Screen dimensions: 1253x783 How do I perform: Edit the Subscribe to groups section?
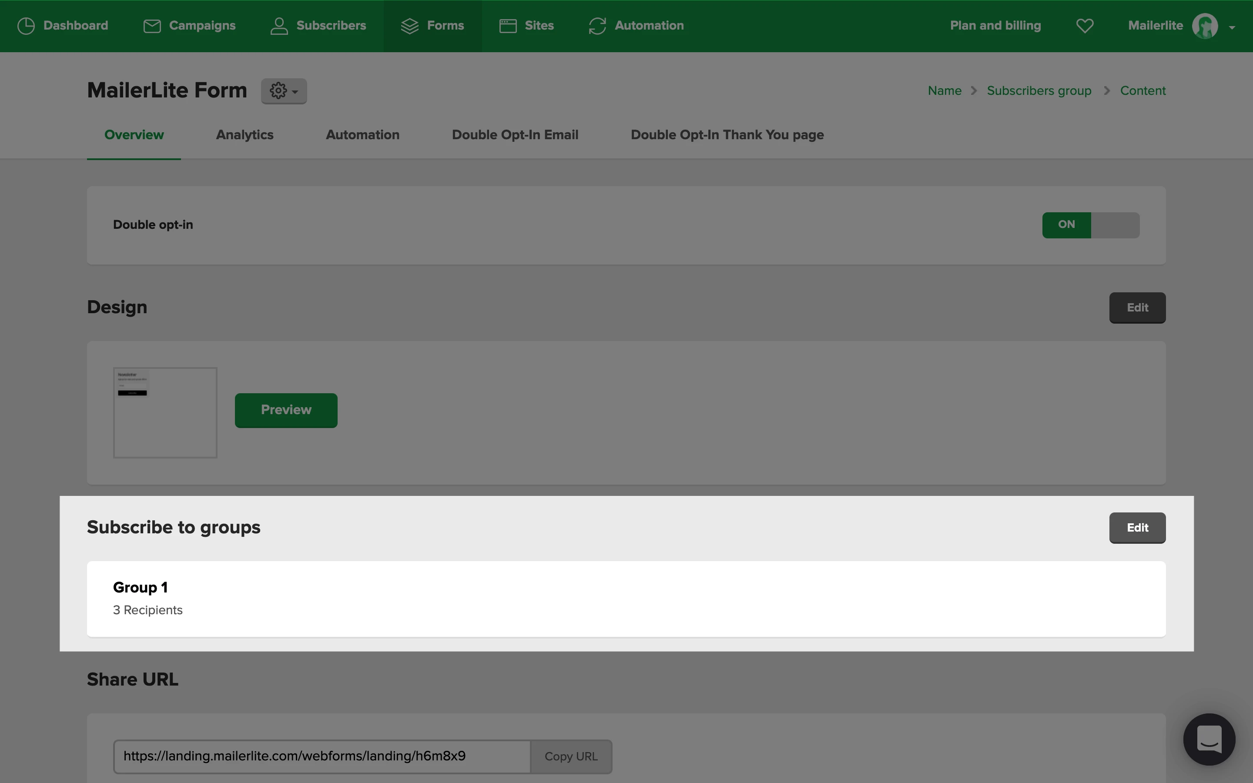(x=1137, y=528)
